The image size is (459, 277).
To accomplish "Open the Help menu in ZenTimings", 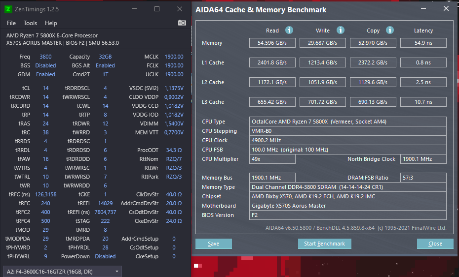I will point(51,23).
